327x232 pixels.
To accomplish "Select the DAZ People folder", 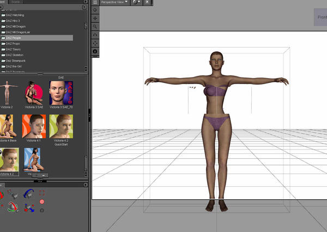I will click(37, 38).
